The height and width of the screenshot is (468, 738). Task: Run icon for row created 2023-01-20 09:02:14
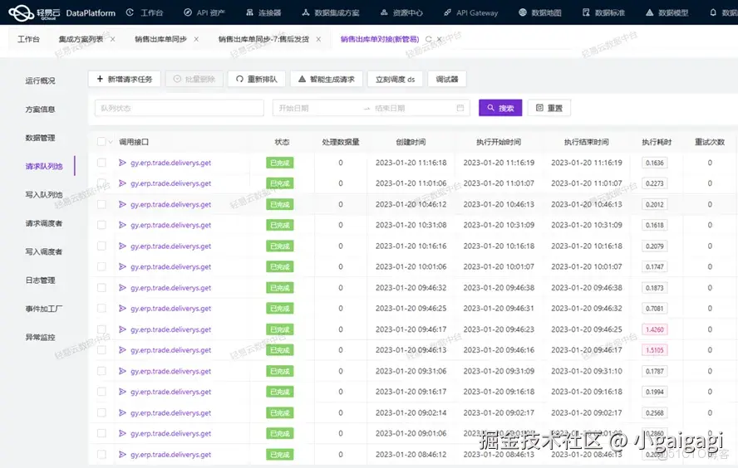tap(122, 412)
